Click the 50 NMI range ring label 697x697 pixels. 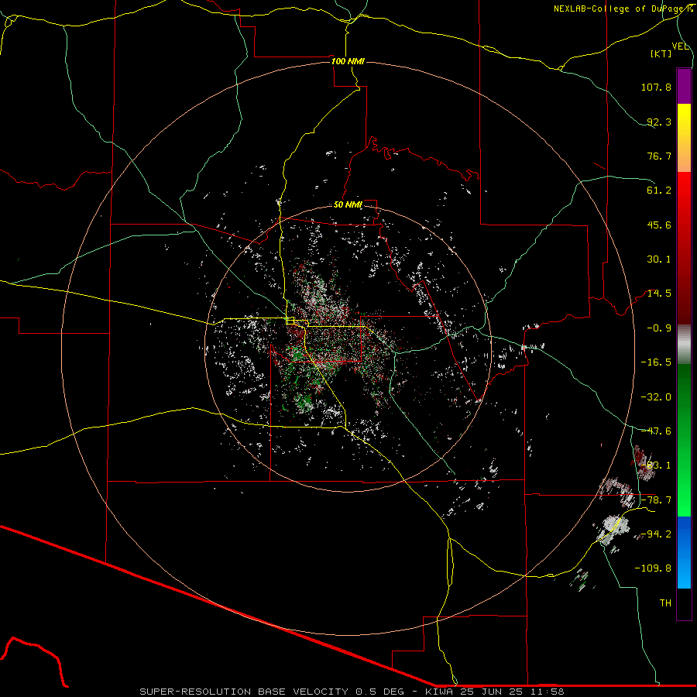click(x=348, y=204)
